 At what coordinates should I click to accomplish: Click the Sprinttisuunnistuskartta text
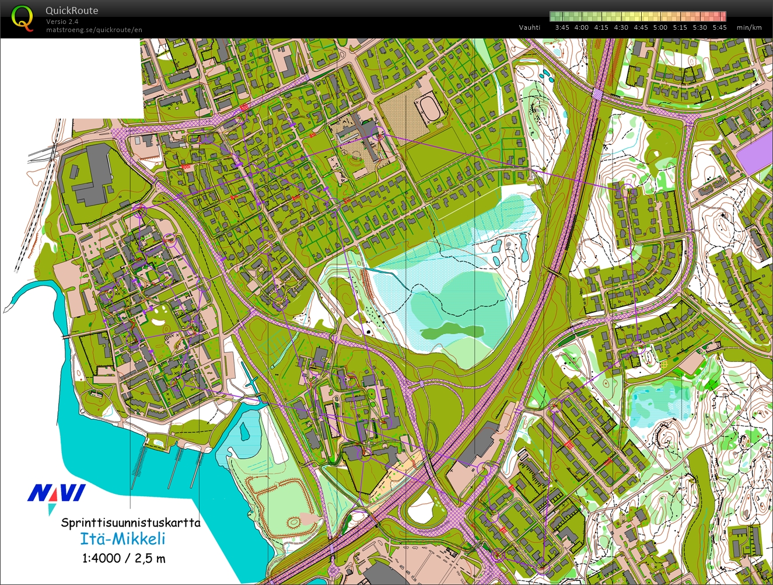(x=131, y=523)
